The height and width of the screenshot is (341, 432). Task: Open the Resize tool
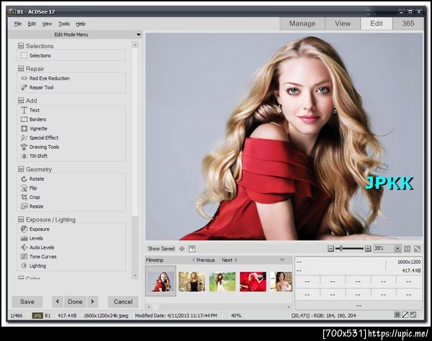[x=32, y=206]
